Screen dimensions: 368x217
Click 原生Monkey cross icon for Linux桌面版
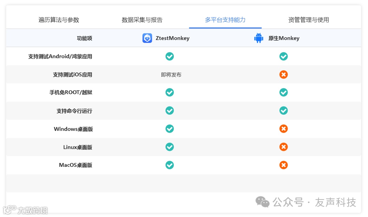coord(283,147)
